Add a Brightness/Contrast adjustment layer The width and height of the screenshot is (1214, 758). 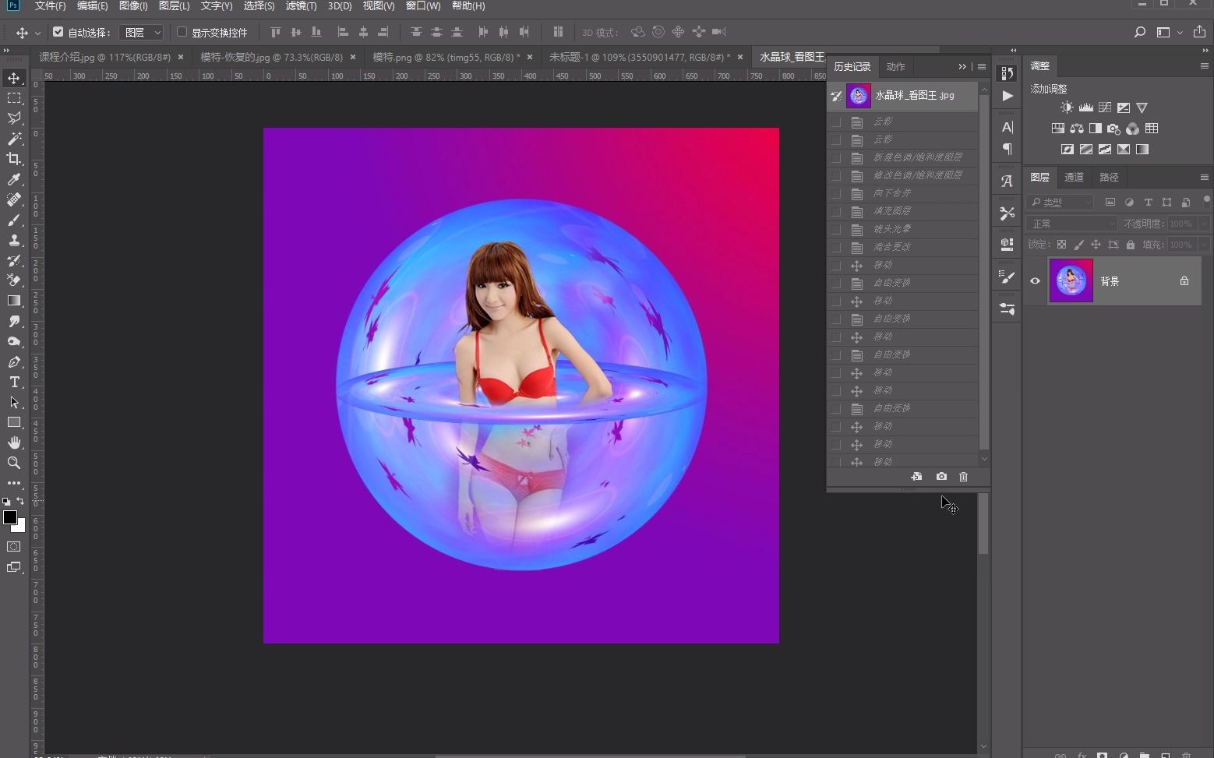tap(1067, 108)
